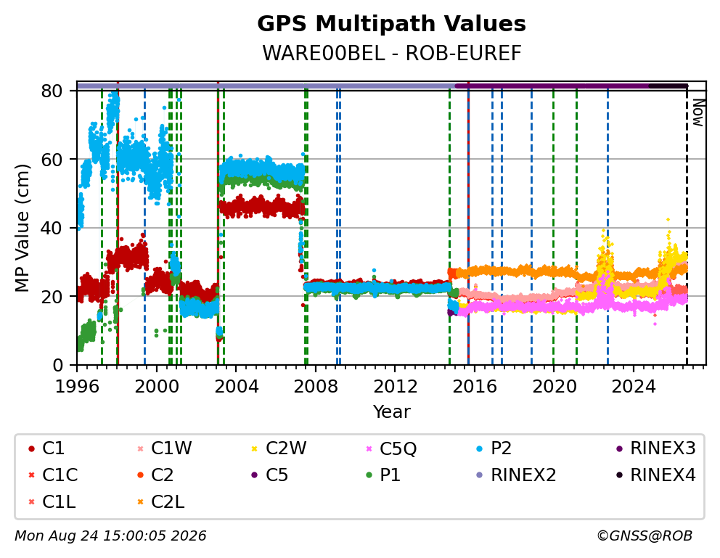Click the C1C legend marker
720x558 pixels.
point(31,475)
